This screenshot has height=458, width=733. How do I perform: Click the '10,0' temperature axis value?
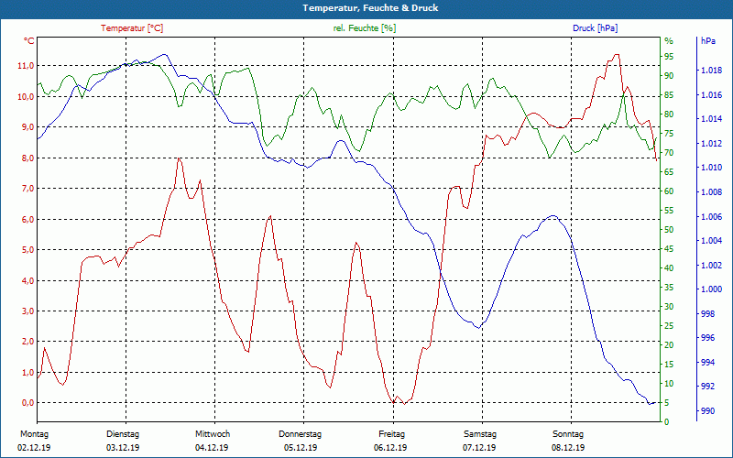coord(26,97)
